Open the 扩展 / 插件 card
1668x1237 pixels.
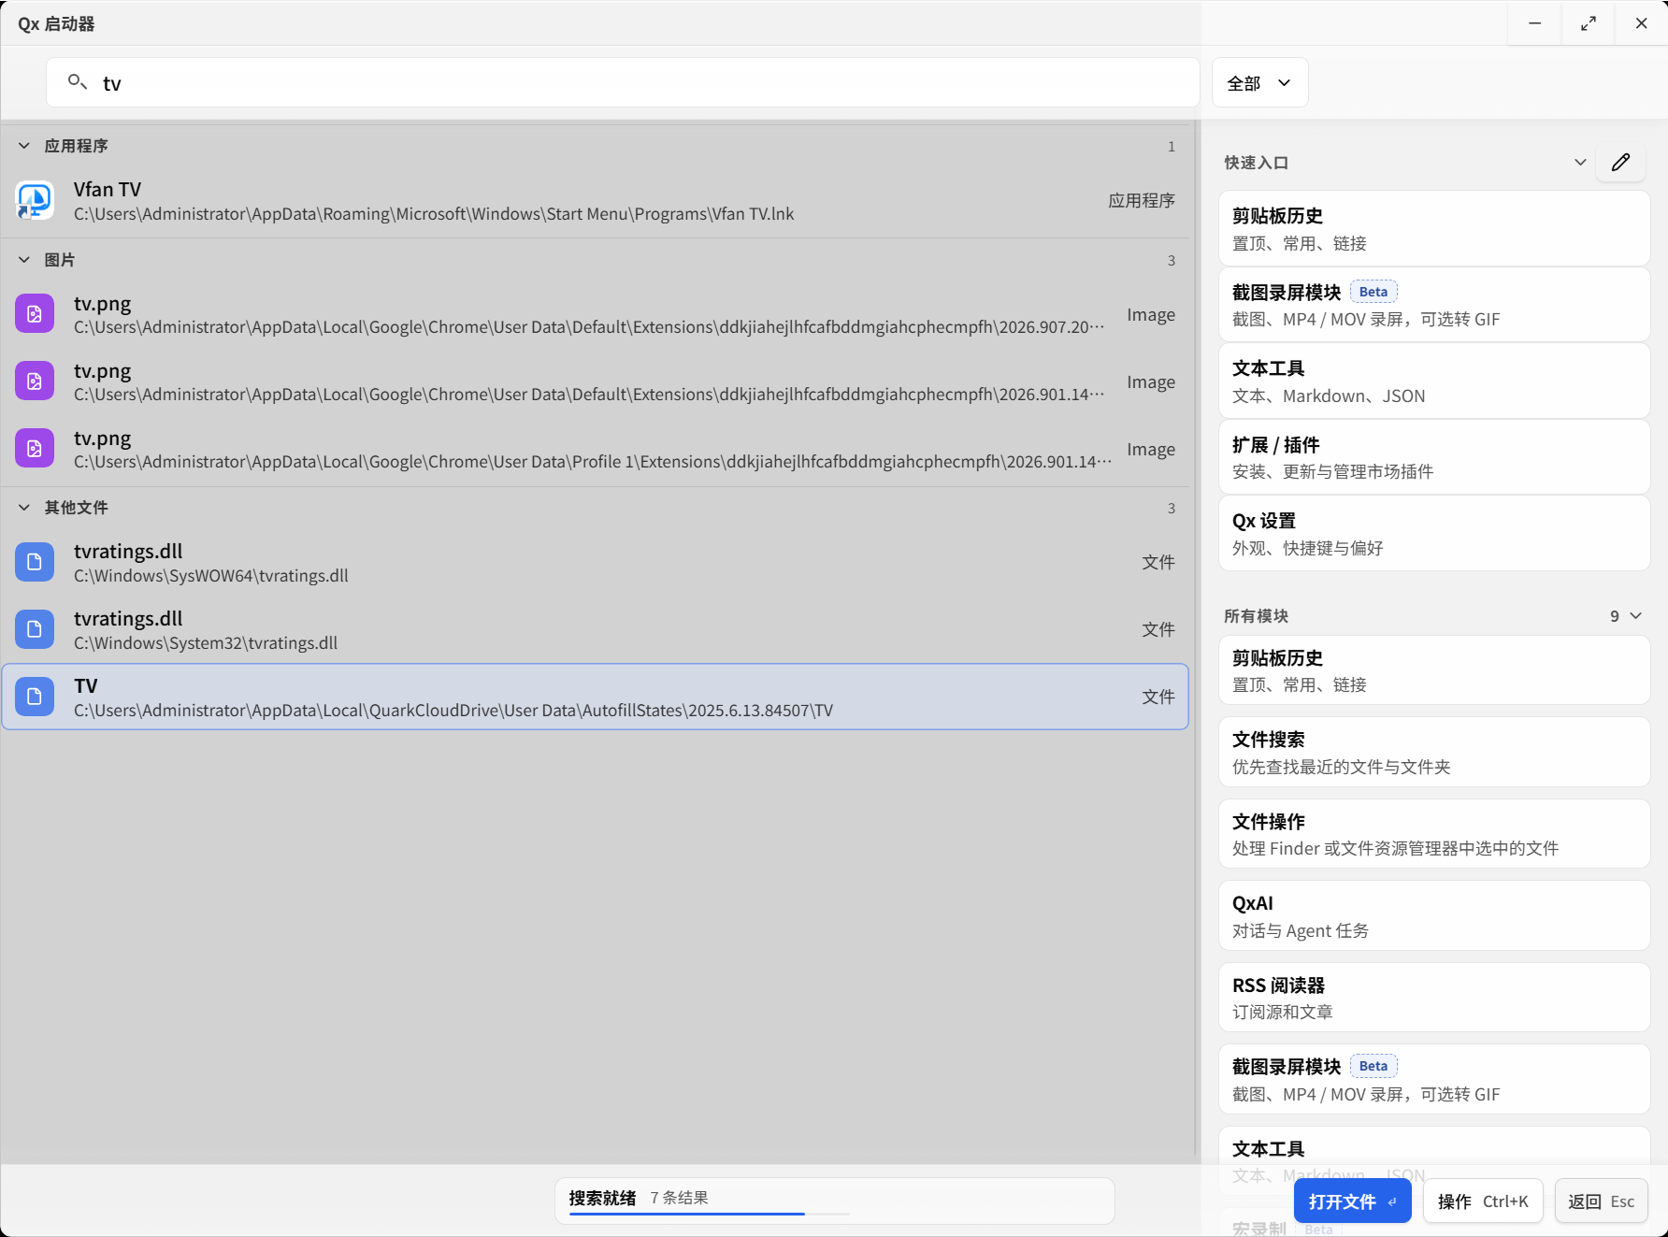[1434, 457]
